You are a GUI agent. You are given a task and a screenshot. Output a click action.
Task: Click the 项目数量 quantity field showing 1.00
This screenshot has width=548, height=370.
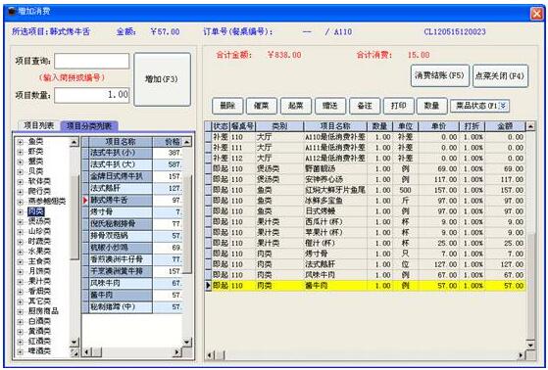(91, 95)
